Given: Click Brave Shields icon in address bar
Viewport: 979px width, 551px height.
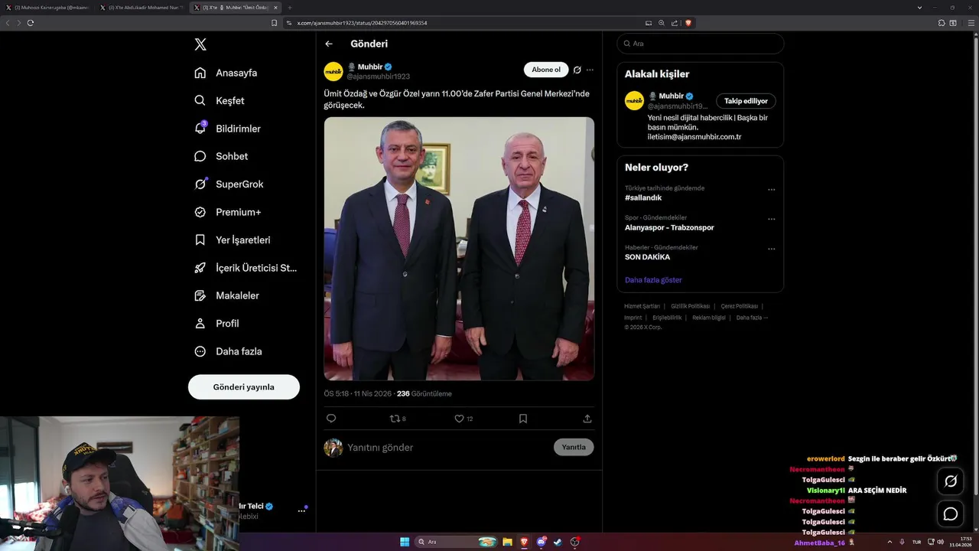Looking at the screenshot, I should [688, 23].
